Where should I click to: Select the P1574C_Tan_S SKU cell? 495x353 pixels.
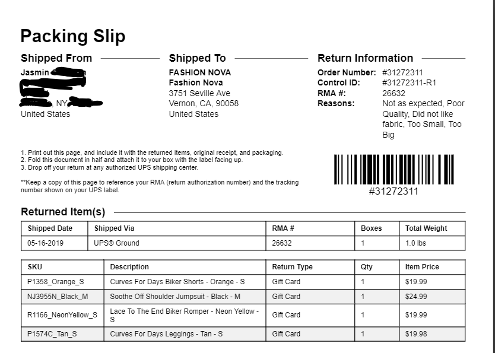[62, 334]
